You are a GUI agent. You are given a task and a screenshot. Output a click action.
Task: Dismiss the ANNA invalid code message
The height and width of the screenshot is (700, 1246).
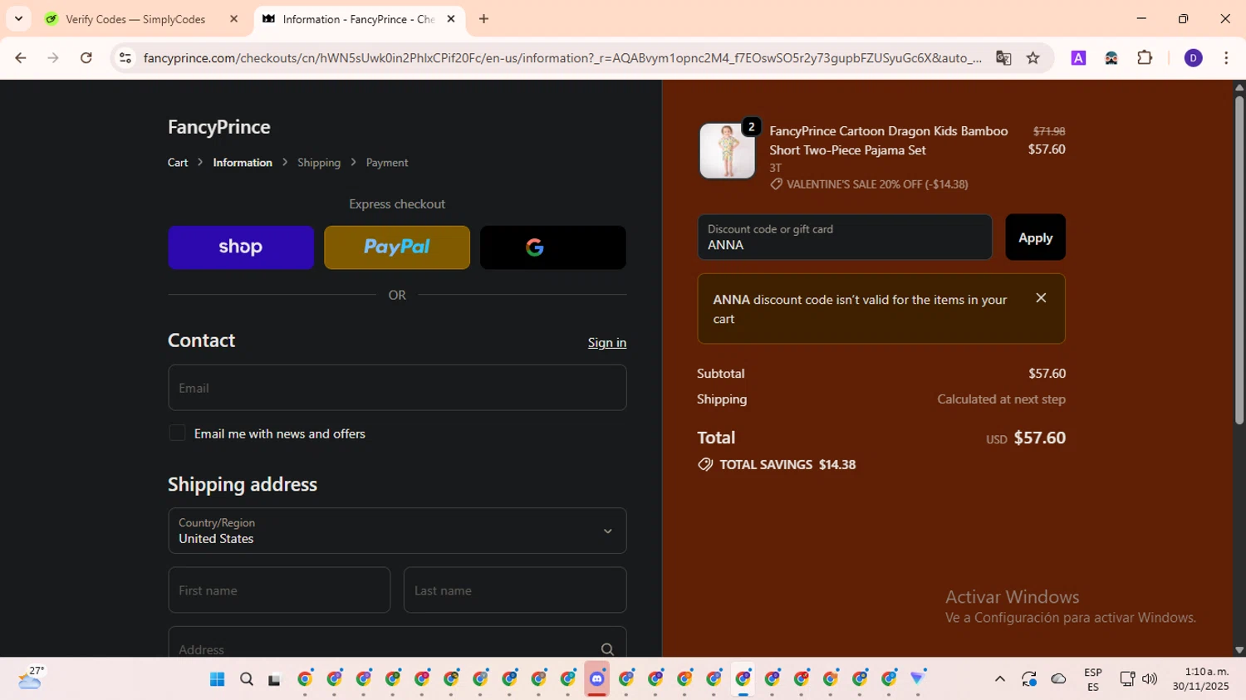(1041, 298)
